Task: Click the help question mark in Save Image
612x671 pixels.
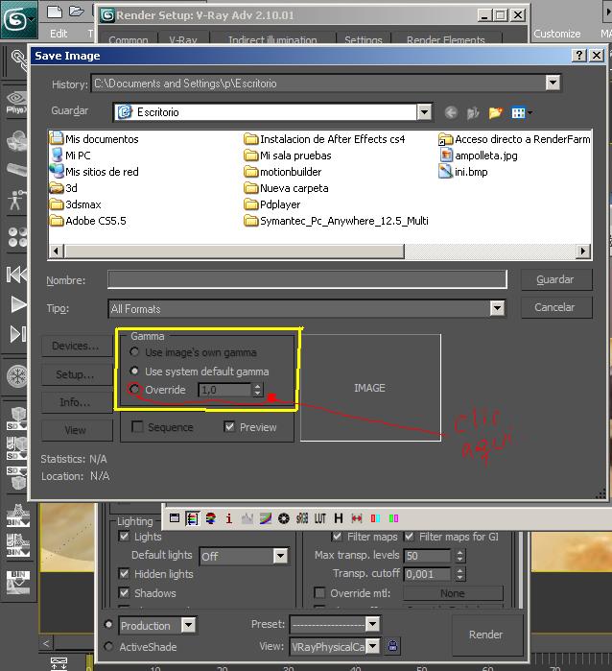Action: [x=578, y=56]
